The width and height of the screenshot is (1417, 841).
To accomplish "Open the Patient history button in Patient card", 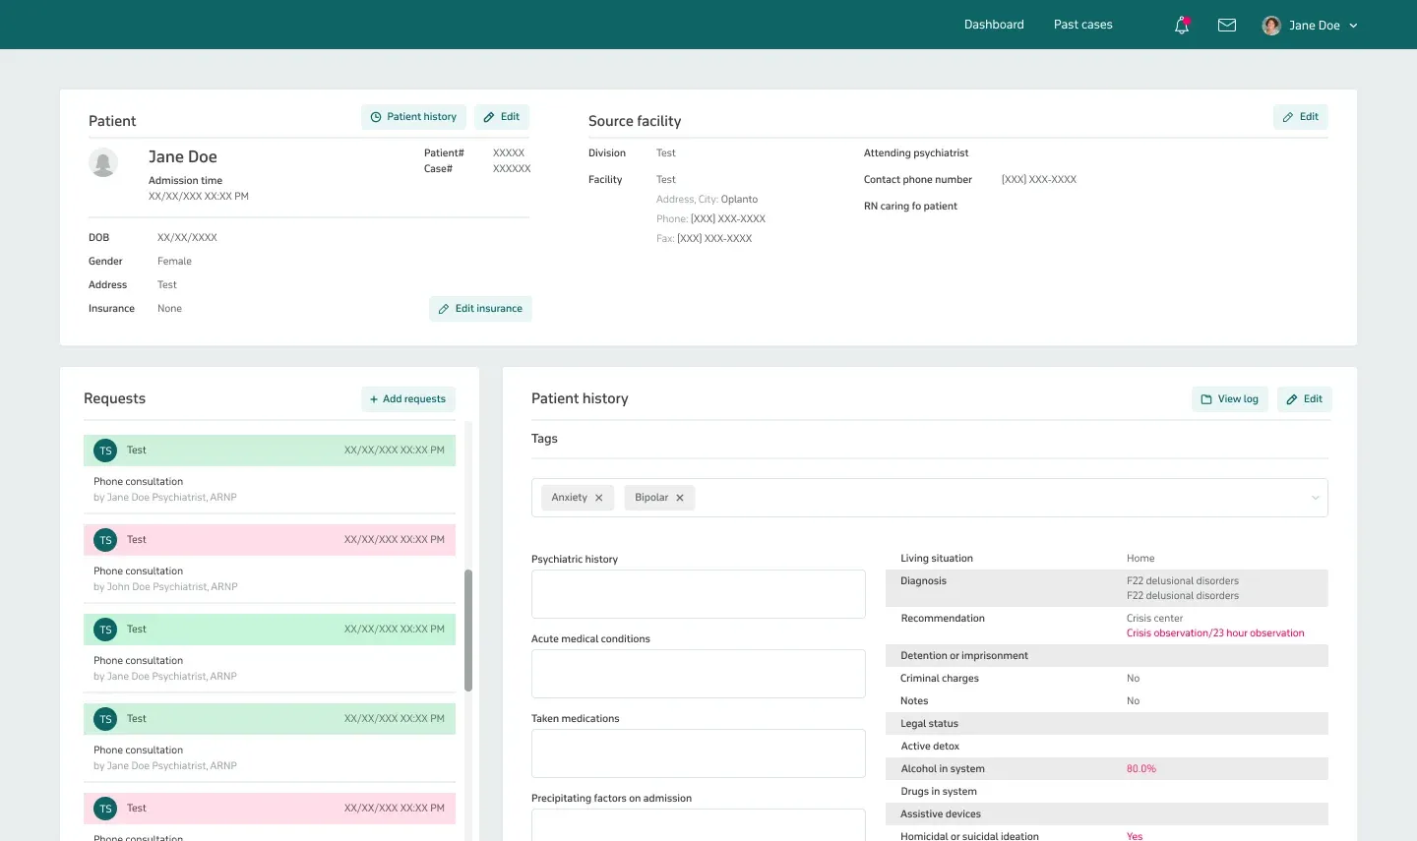I will 413,117.
